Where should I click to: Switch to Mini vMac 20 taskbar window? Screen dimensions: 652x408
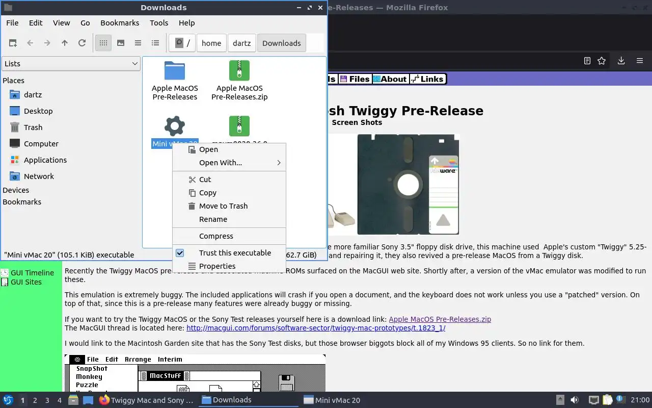click(350, 400)
